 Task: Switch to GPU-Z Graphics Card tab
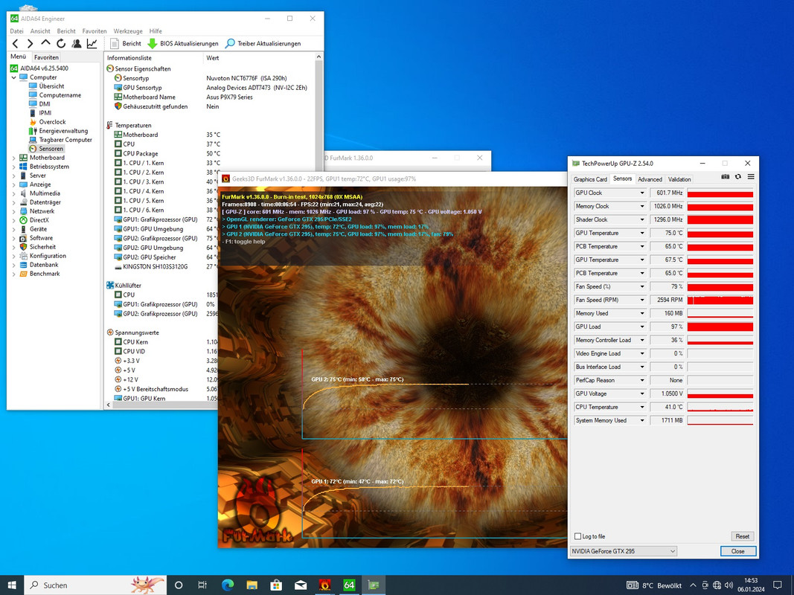[590, 179]
